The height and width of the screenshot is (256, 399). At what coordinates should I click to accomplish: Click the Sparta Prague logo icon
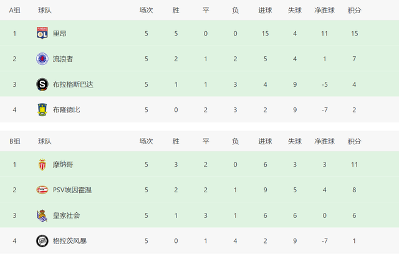coord(42,84)
